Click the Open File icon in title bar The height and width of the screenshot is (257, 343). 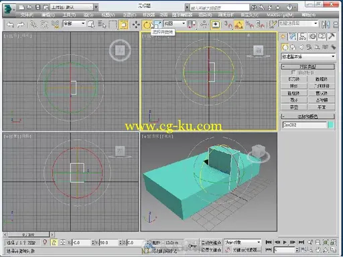29,7
